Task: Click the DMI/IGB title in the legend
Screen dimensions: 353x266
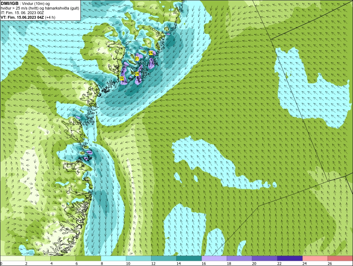Action: point(10,4)
